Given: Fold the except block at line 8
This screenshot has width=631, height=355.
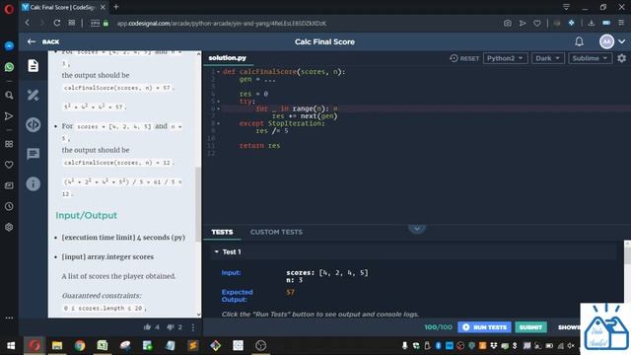Looking at the screenshot, I should point(219,123).
